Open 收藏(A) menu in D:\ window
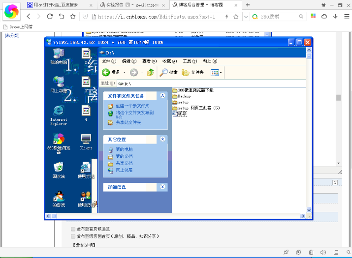 point(170,61)
